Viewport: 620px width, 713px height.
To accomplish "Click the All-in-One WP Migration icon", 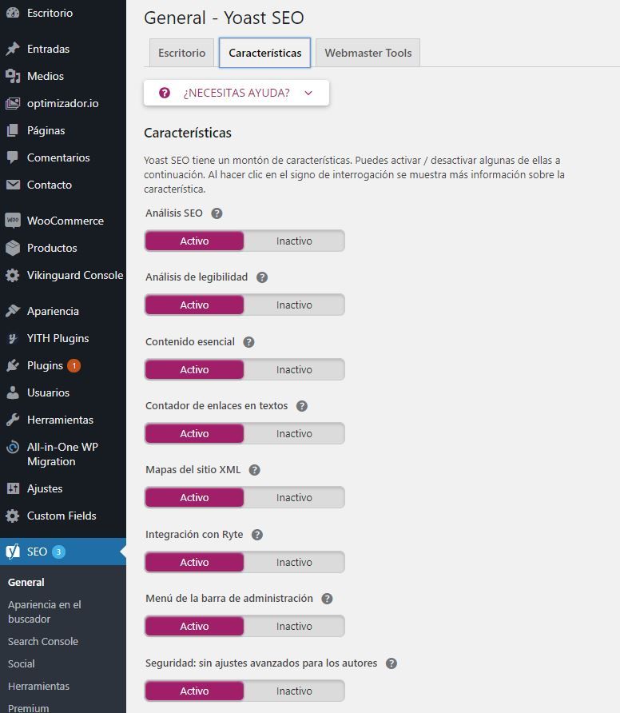I will tap(13, 448).
